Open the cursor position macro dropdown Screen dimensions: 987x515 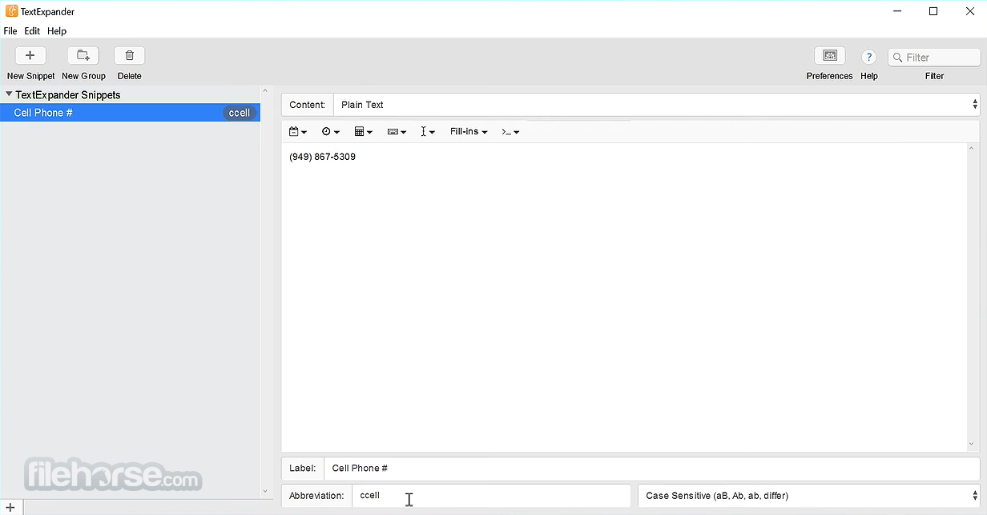click(428, 131)
